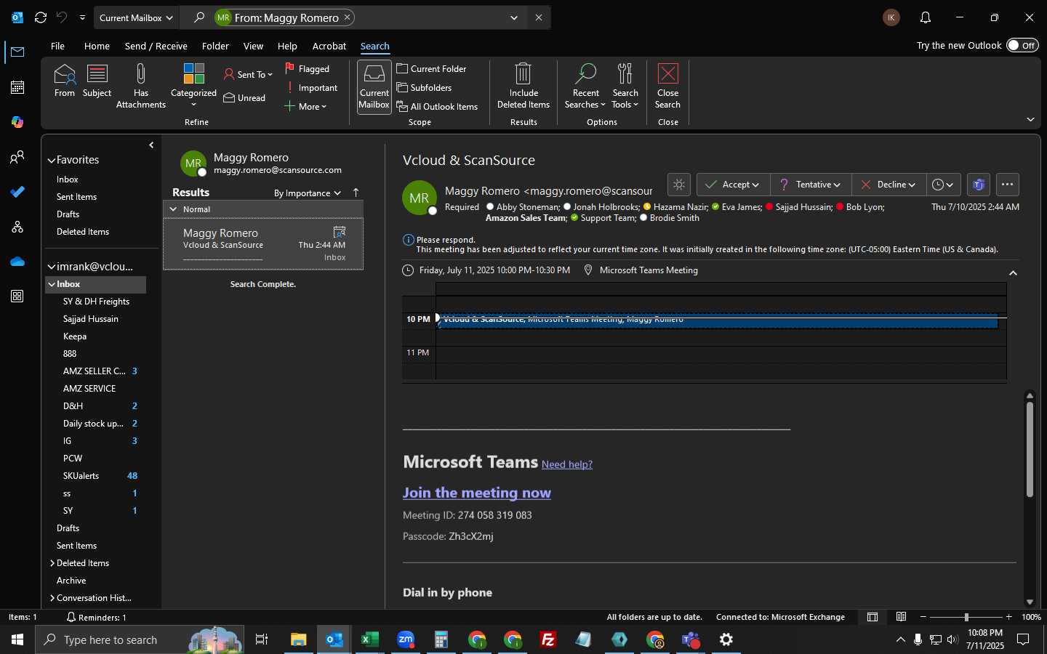
Task: Expand Conversation History folder
Action: pyautogui.click(x=52, y=598)
